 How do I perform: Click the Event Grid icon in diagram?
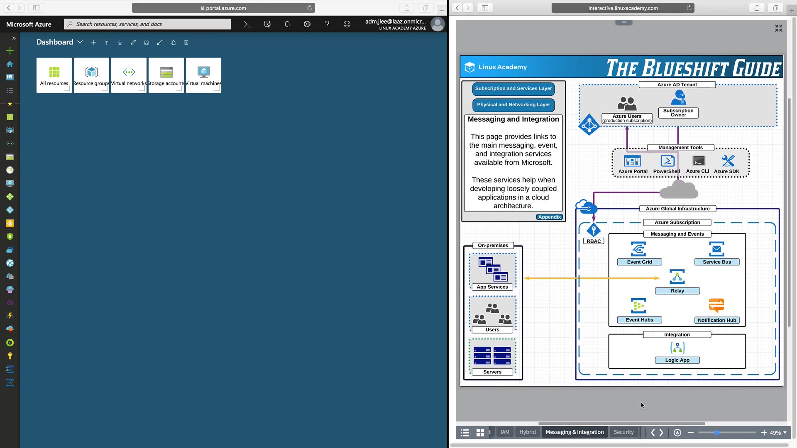point(638,249)
